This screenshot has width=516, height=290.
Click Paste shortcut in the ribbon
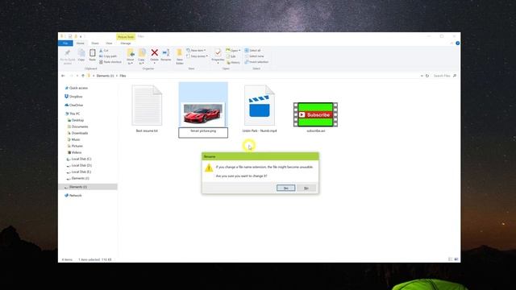click(x=110, y=62)
